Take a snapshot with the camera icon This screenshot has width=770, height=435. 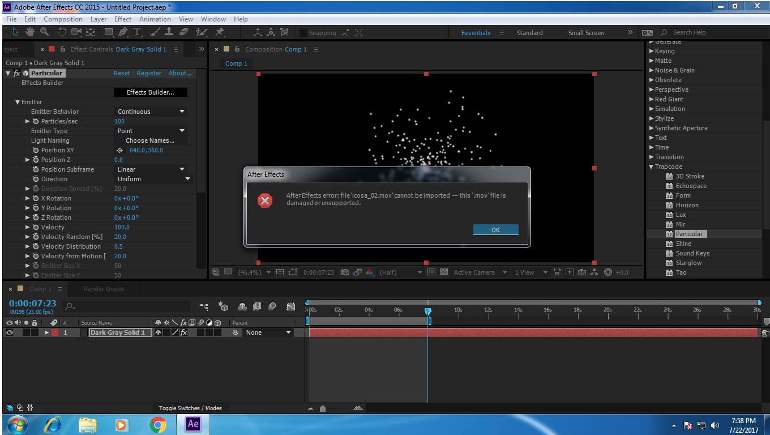345,272
